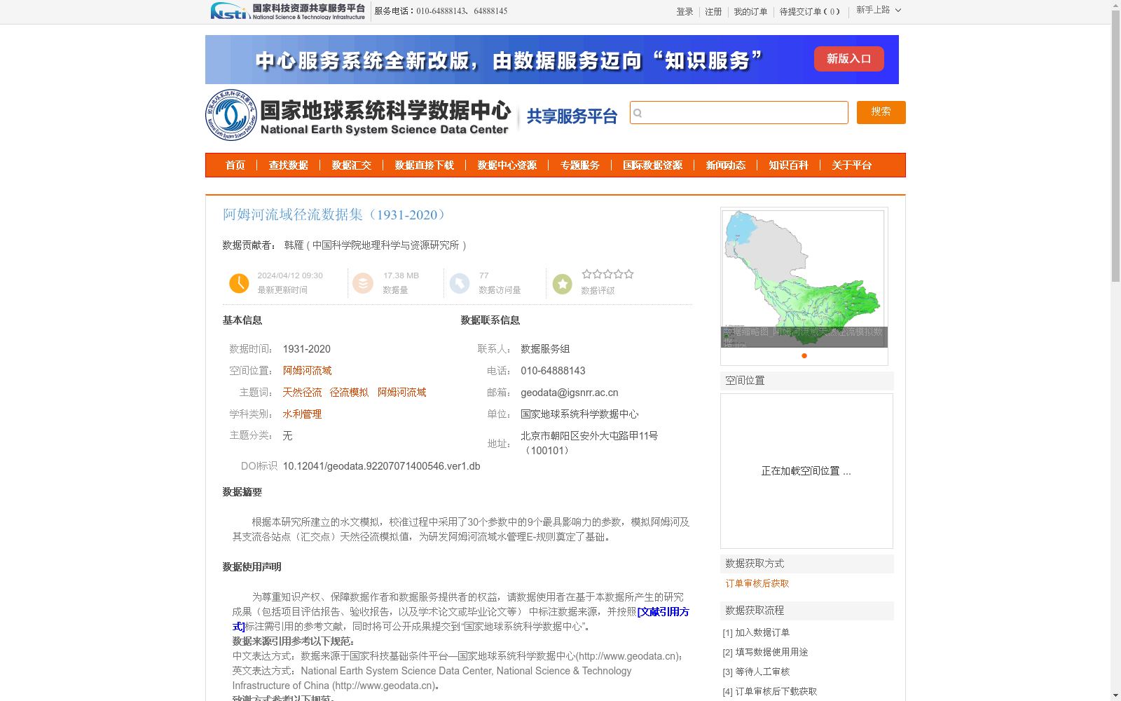Click the data visit count icon
Image resolution: width=1121 pixels, height=701 pixels.
(x=460, y=283)
